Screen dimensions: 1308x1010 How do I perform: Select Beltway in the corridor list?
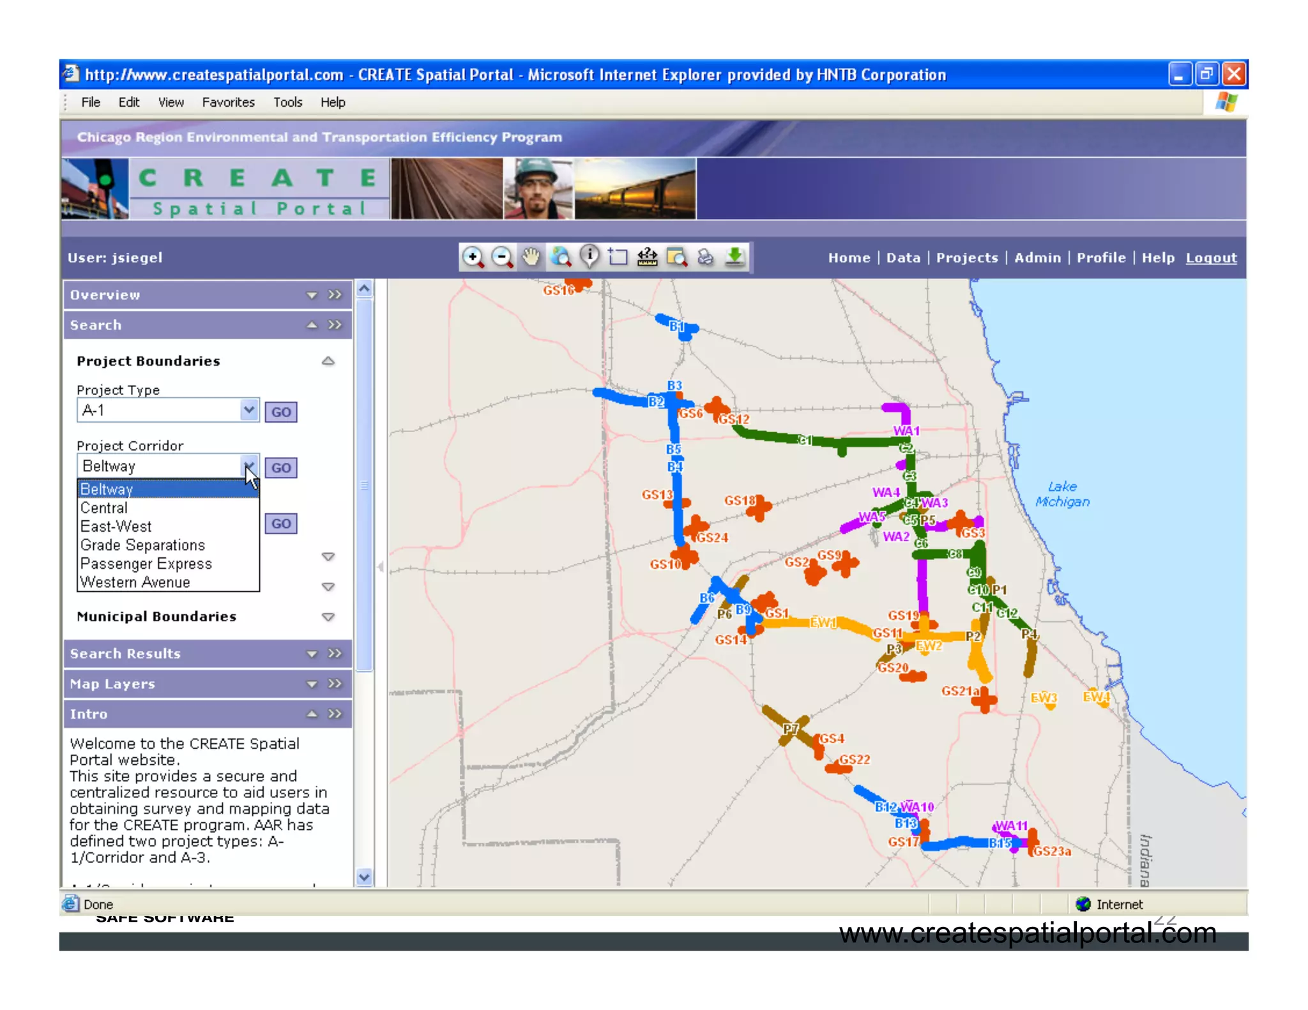pos(168,489)
